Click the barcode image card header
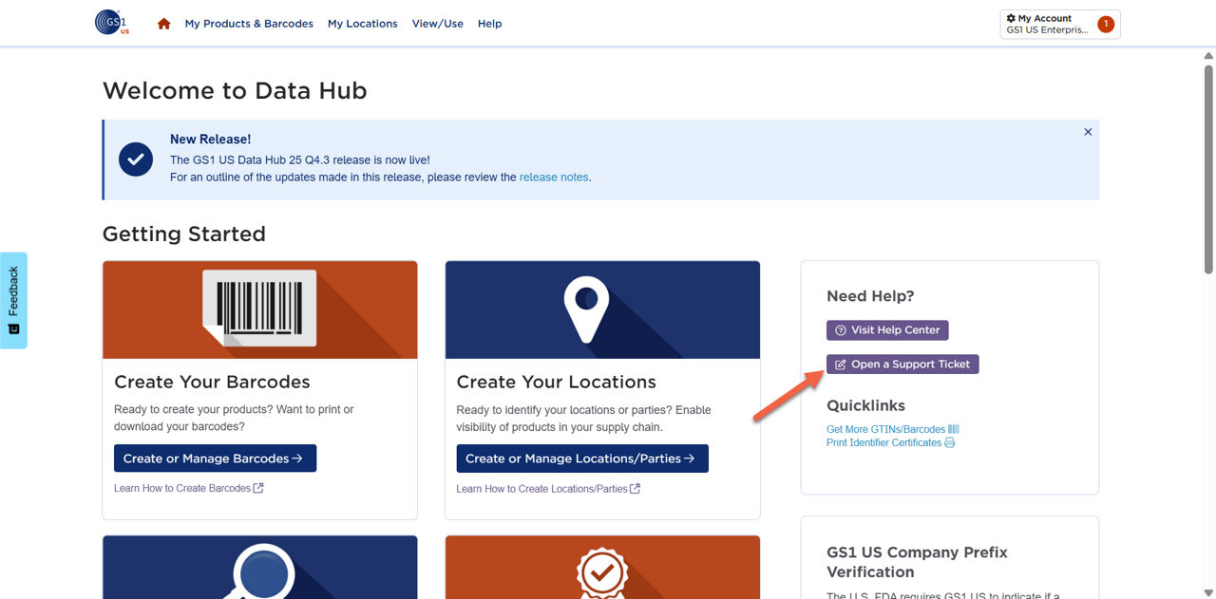Image resolution: width=1216 pixels, height=599 pixels. click(x=259, y=309)
